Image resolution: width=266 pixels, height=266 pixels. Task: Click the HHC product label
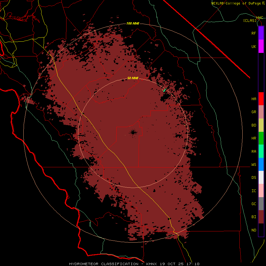[x=259, y=18]
